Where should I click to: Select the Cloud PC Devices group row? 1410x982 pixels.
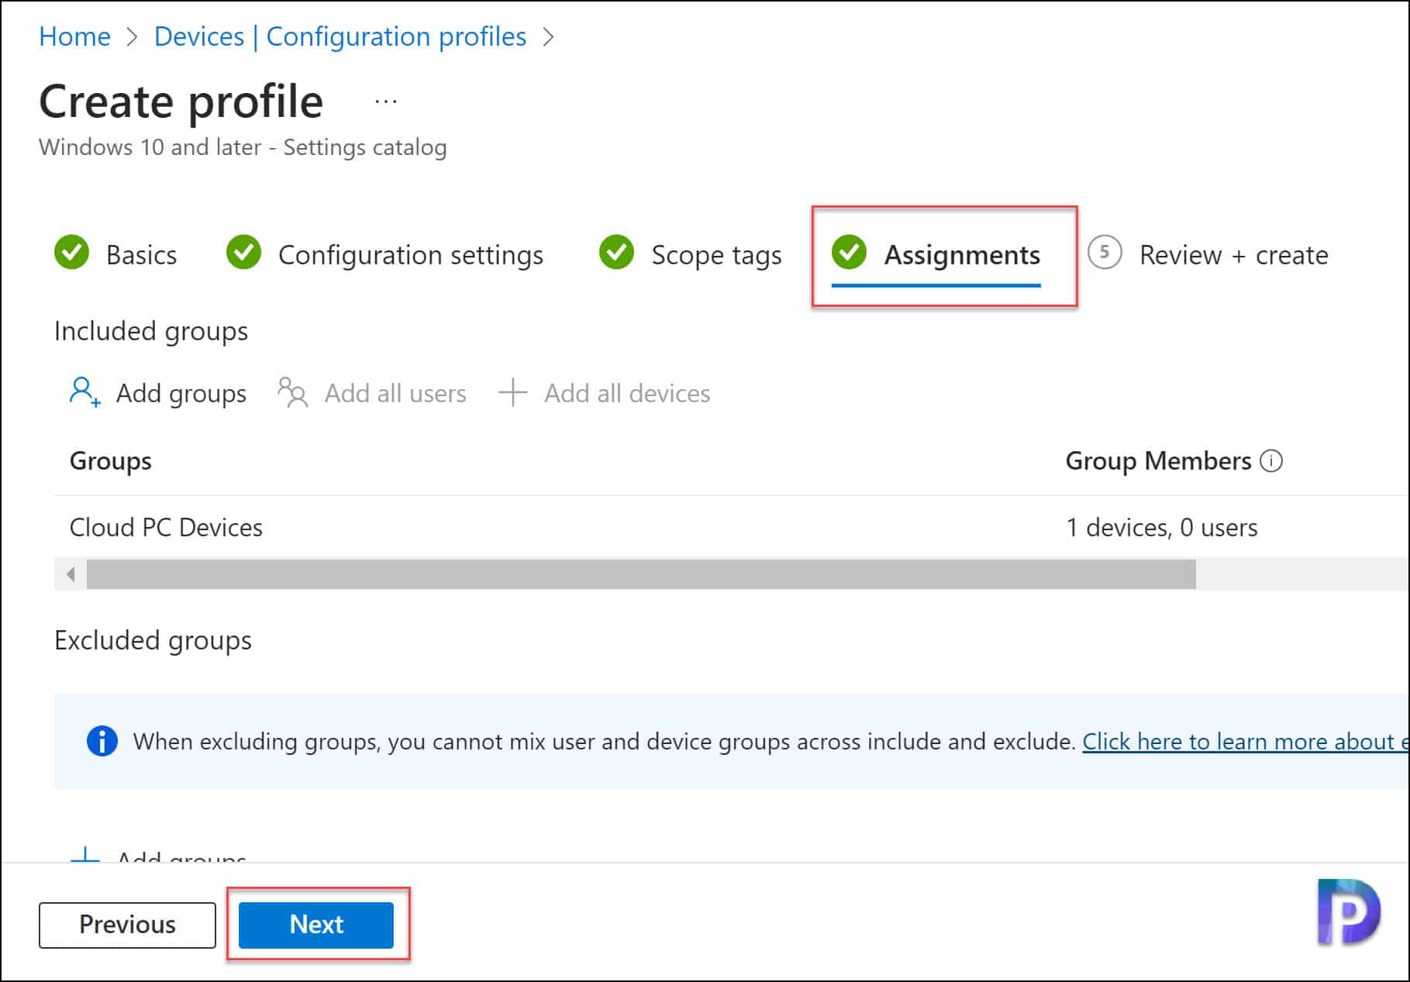(731, 527)
